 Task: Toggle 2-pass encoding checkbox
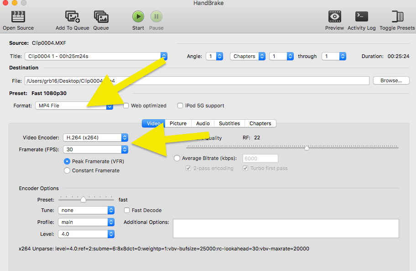[188, 168]
